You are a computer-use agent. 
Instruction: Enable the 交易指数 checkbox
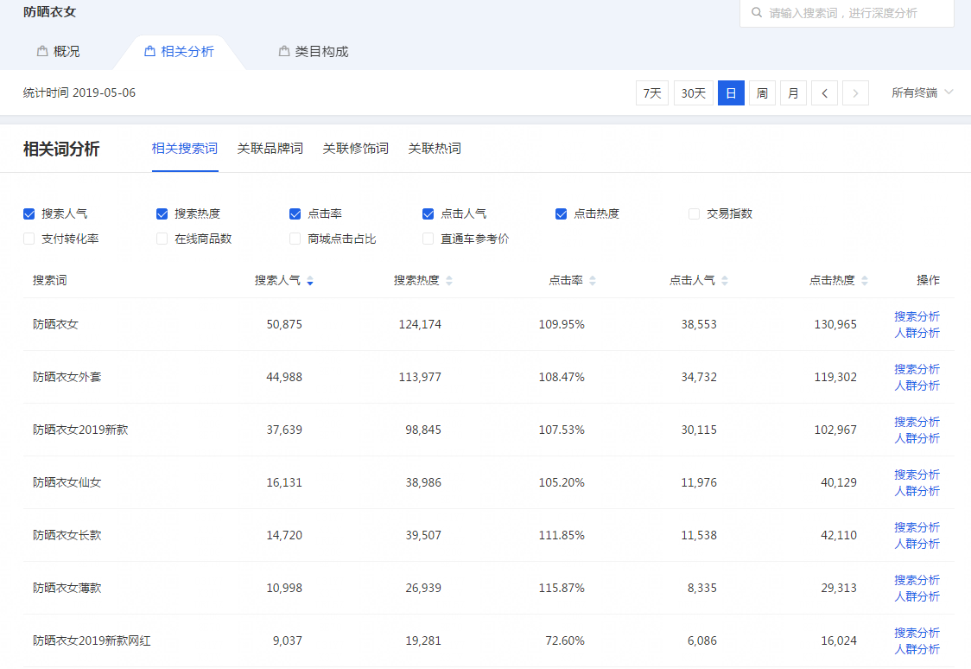[695, 213]
